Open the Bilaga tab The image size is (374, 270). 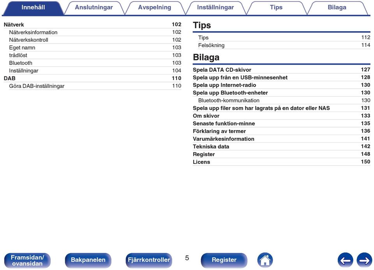point(337,8)
